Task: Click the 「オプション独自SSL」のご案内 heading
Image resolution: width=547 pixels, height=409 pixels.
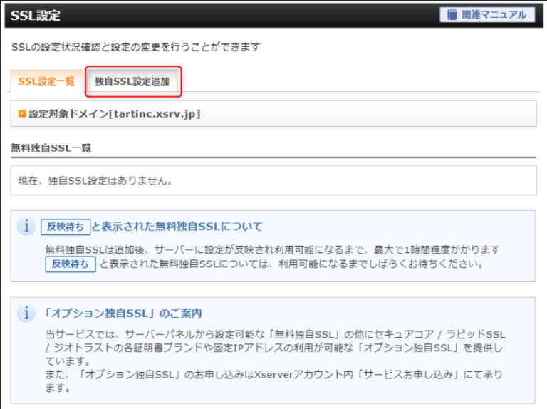Action: pyautogui.click(x=123, y=313)
